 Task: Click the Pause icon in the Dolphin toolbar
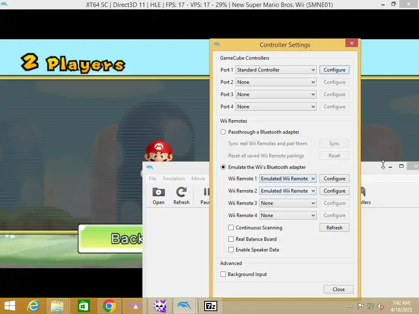pos(206,192)
